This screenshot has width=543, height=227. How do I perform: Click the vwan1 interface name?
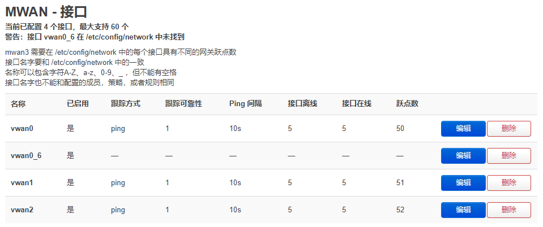coord(22,183)
